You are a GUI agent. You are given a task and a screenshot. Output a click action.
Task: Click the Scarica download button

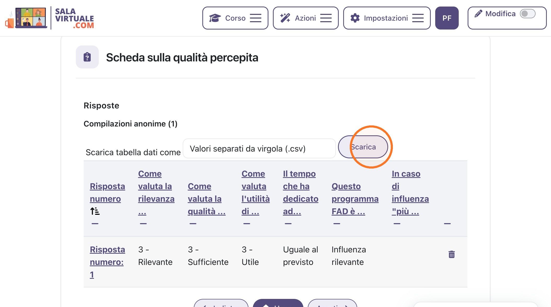[x=363, y=147]
